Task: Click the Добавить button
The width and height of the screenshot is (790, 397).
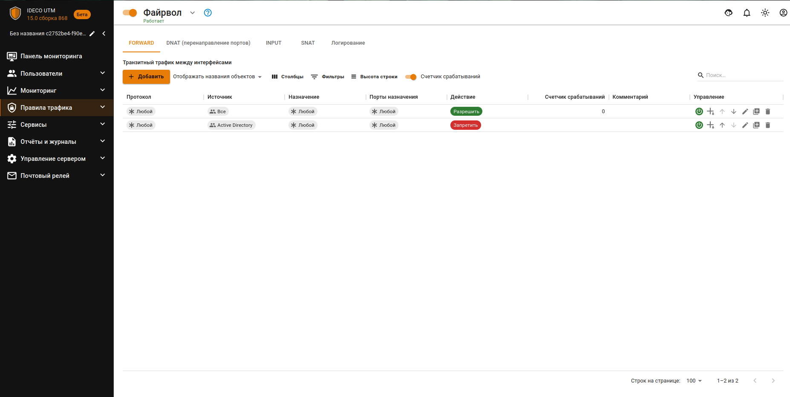Action: 146,77
